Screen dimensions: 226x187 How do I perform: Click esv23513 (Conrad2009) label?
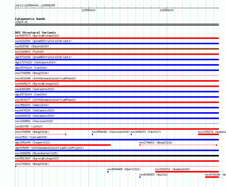(31, 137)
